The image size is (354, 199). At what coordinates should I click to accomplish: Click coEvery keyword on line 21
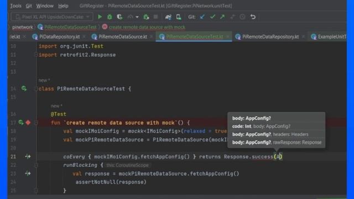click(x=74, y=156)
